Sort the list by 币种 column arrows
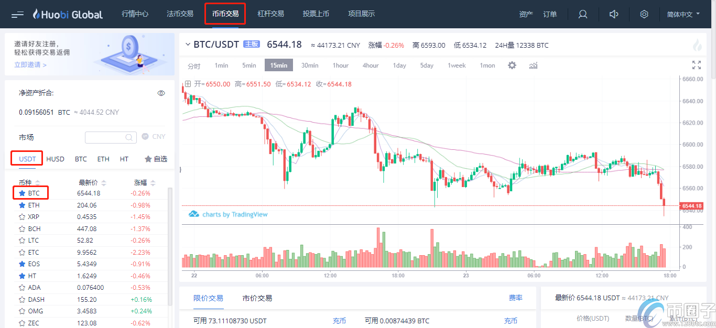Image resolution: width=716 pixels, height=328 pixels. point(38,183)
